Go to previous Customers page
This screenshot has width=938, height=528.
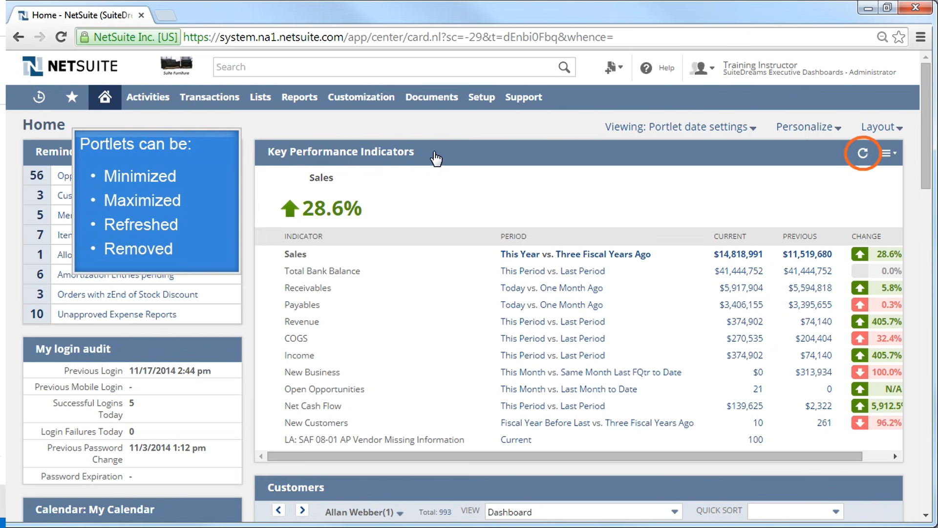[x=278, y=510]
